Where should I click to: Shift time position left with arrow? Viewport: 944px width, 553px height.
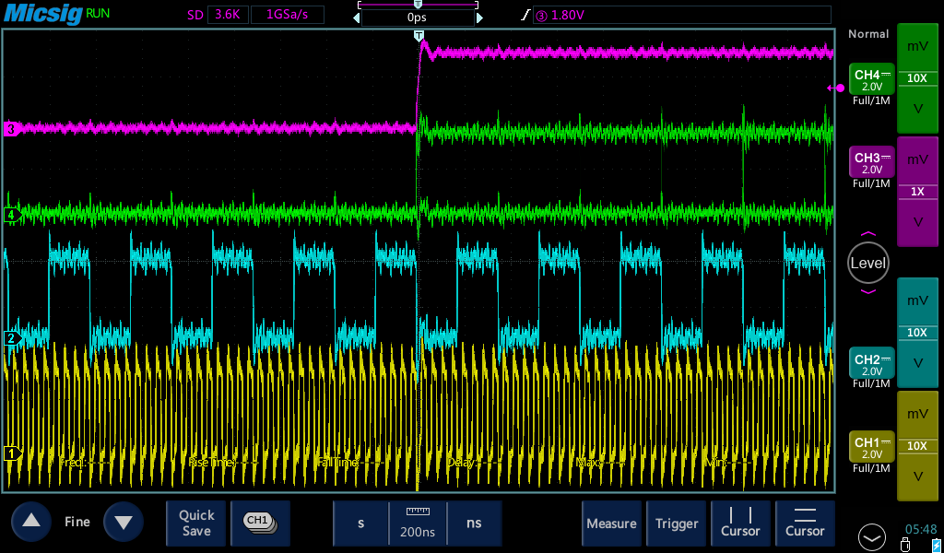tap(357, 18)
